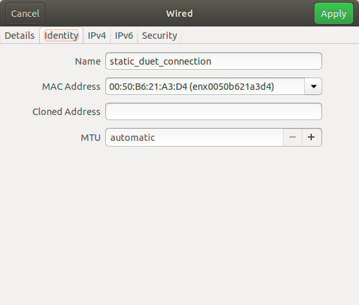The width and height of the screenshot is (359, 305).
Task: Click empty tab strip right of Security
Action: [x=270, y=36]
